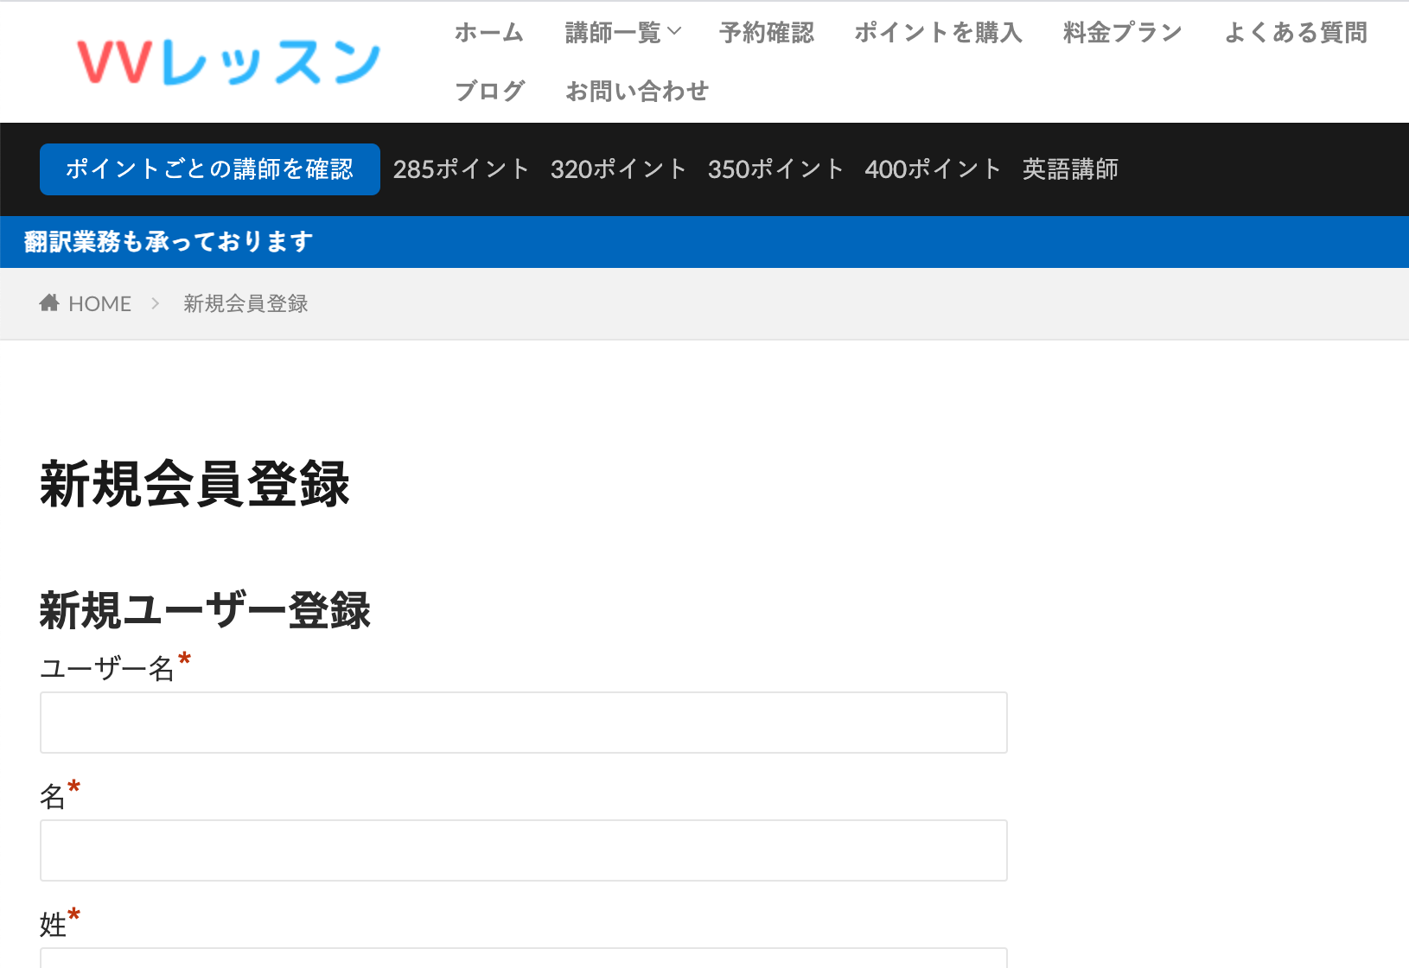Select the 350ポイント link
This screenshot has width=1409, height=968.
click(776, 169)
